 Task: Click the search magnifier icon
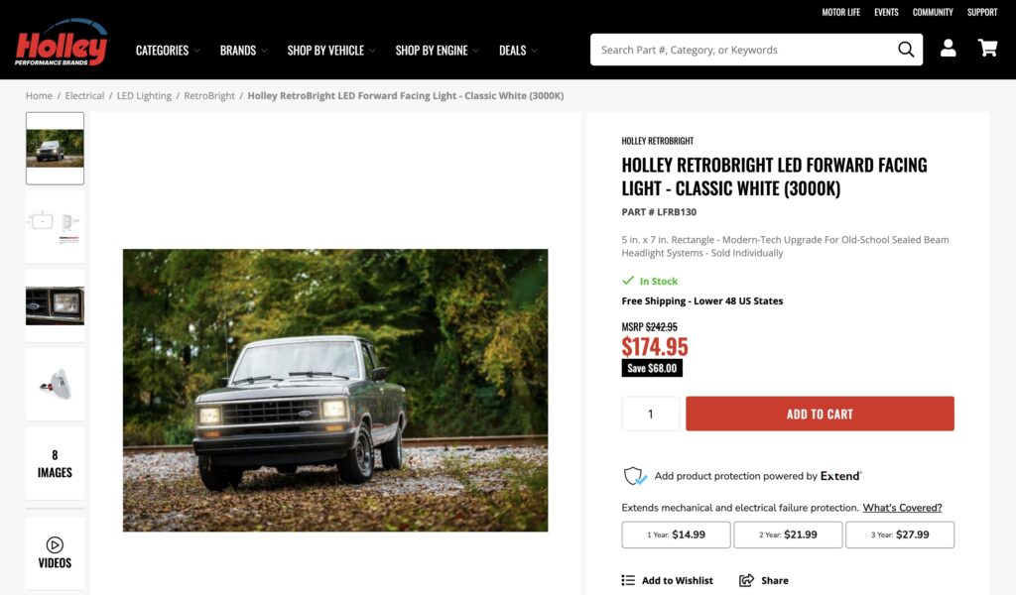click(x=906, y=50)
